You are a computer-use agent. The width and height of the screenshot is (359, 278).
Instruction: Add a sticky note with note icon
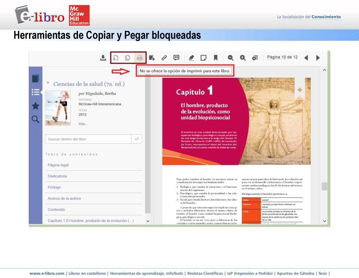tap(203, 58)
